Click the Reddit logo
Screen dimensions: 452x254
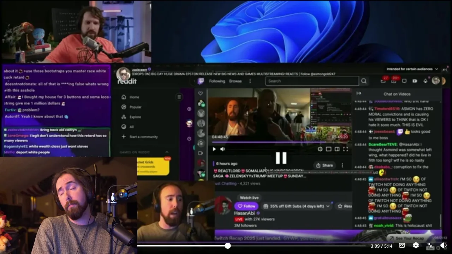tap(127, 81)
